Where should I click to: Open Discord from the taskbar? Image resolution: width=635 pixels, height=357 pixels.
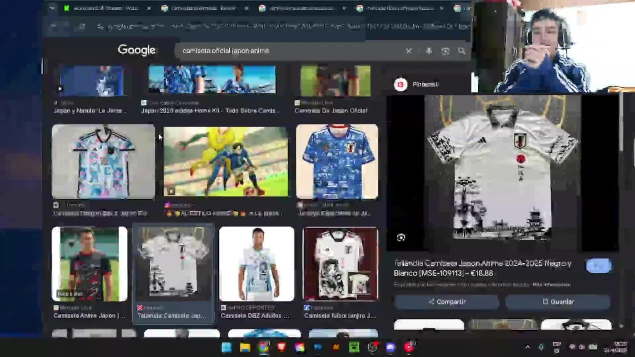pyautogui.click(x=390, y=348)
